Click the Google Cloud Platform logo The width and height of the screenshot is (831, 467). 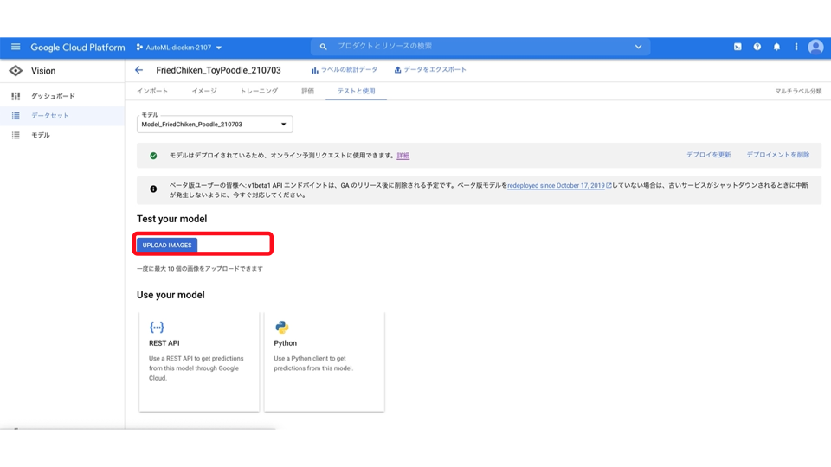click(78, 47)
